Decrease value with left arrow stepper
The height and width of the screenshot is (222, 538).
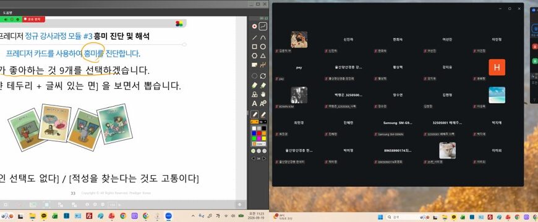254,158
